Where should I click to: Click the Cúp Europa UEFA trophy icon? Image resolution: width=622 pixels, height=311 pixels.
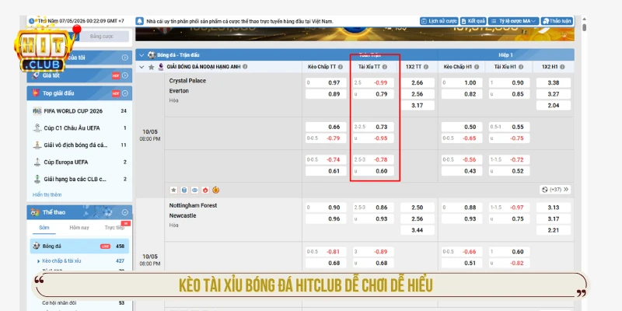[x=37, y=162]
